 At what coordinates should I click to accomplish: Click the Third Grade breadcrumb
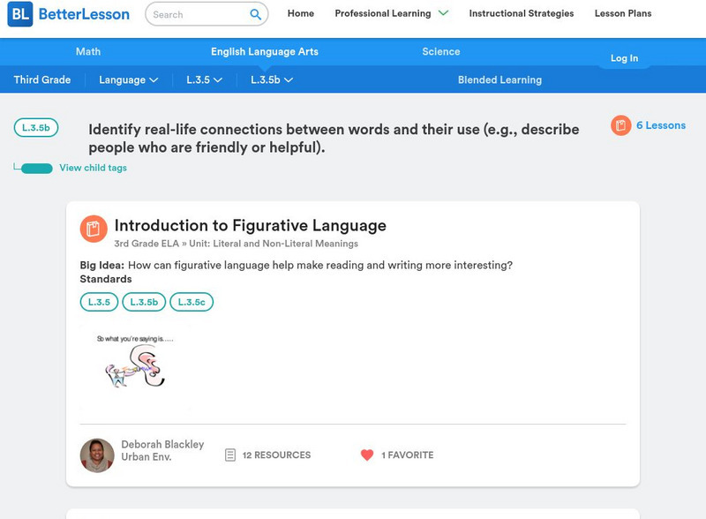point(42,79)
